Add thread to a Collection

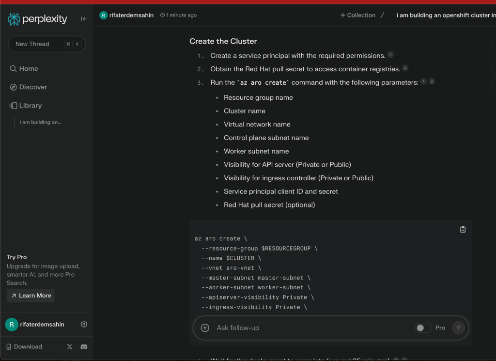coord(358,15)
